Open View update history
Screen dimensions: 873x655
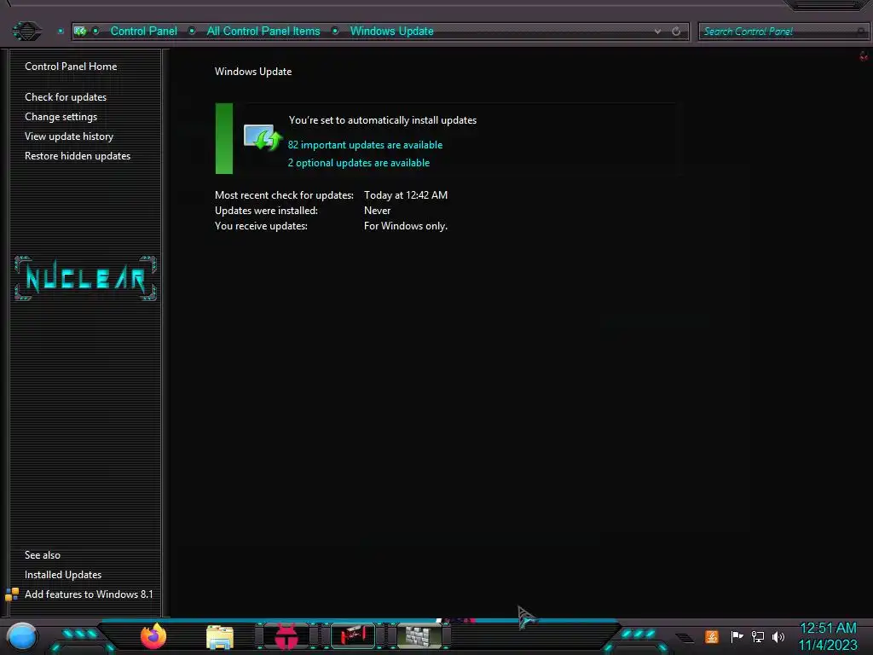tap(69, 136)
